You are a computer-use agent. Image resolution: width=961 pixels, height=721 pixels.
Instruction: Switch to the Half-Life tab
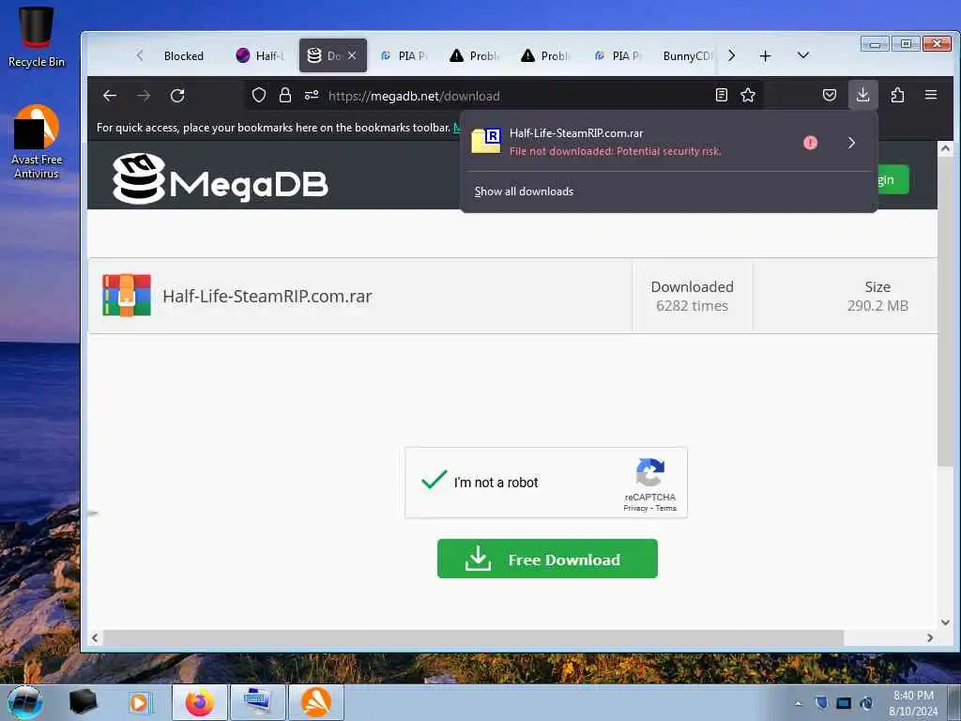pyautogui.click(x=261, y=55)
